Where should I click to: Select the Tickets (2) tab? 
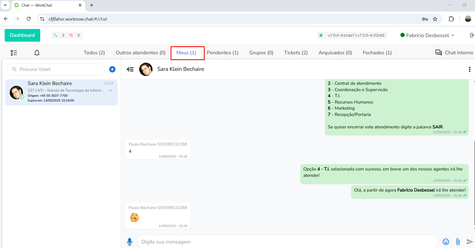point(296,53)
